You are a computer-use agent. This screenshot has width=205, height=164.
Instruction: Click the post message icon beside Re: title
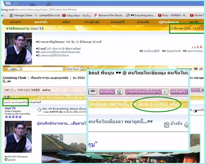click(x=39, y=110)
